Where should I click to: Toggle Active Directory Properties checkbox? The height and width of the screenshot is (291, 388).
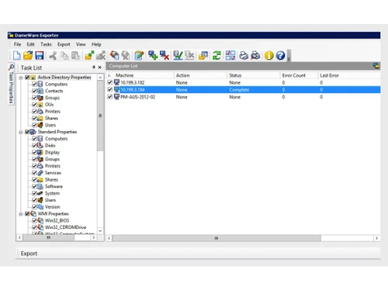click(27, 77)
